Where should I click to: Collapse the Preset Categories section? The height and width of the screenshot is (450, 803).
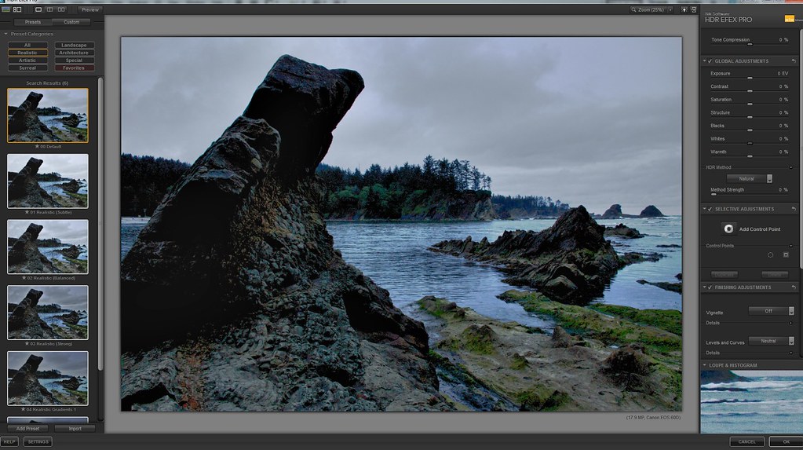[5, 34]
